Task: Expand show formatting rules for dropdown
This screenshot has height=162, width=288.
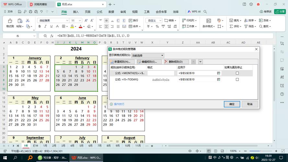Action: click(162, 55)
